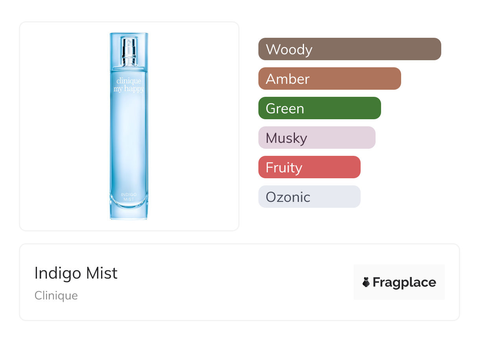Click the Clinique brand name
Viewport: 479px width, 340px height.
[x=56, y=296]
